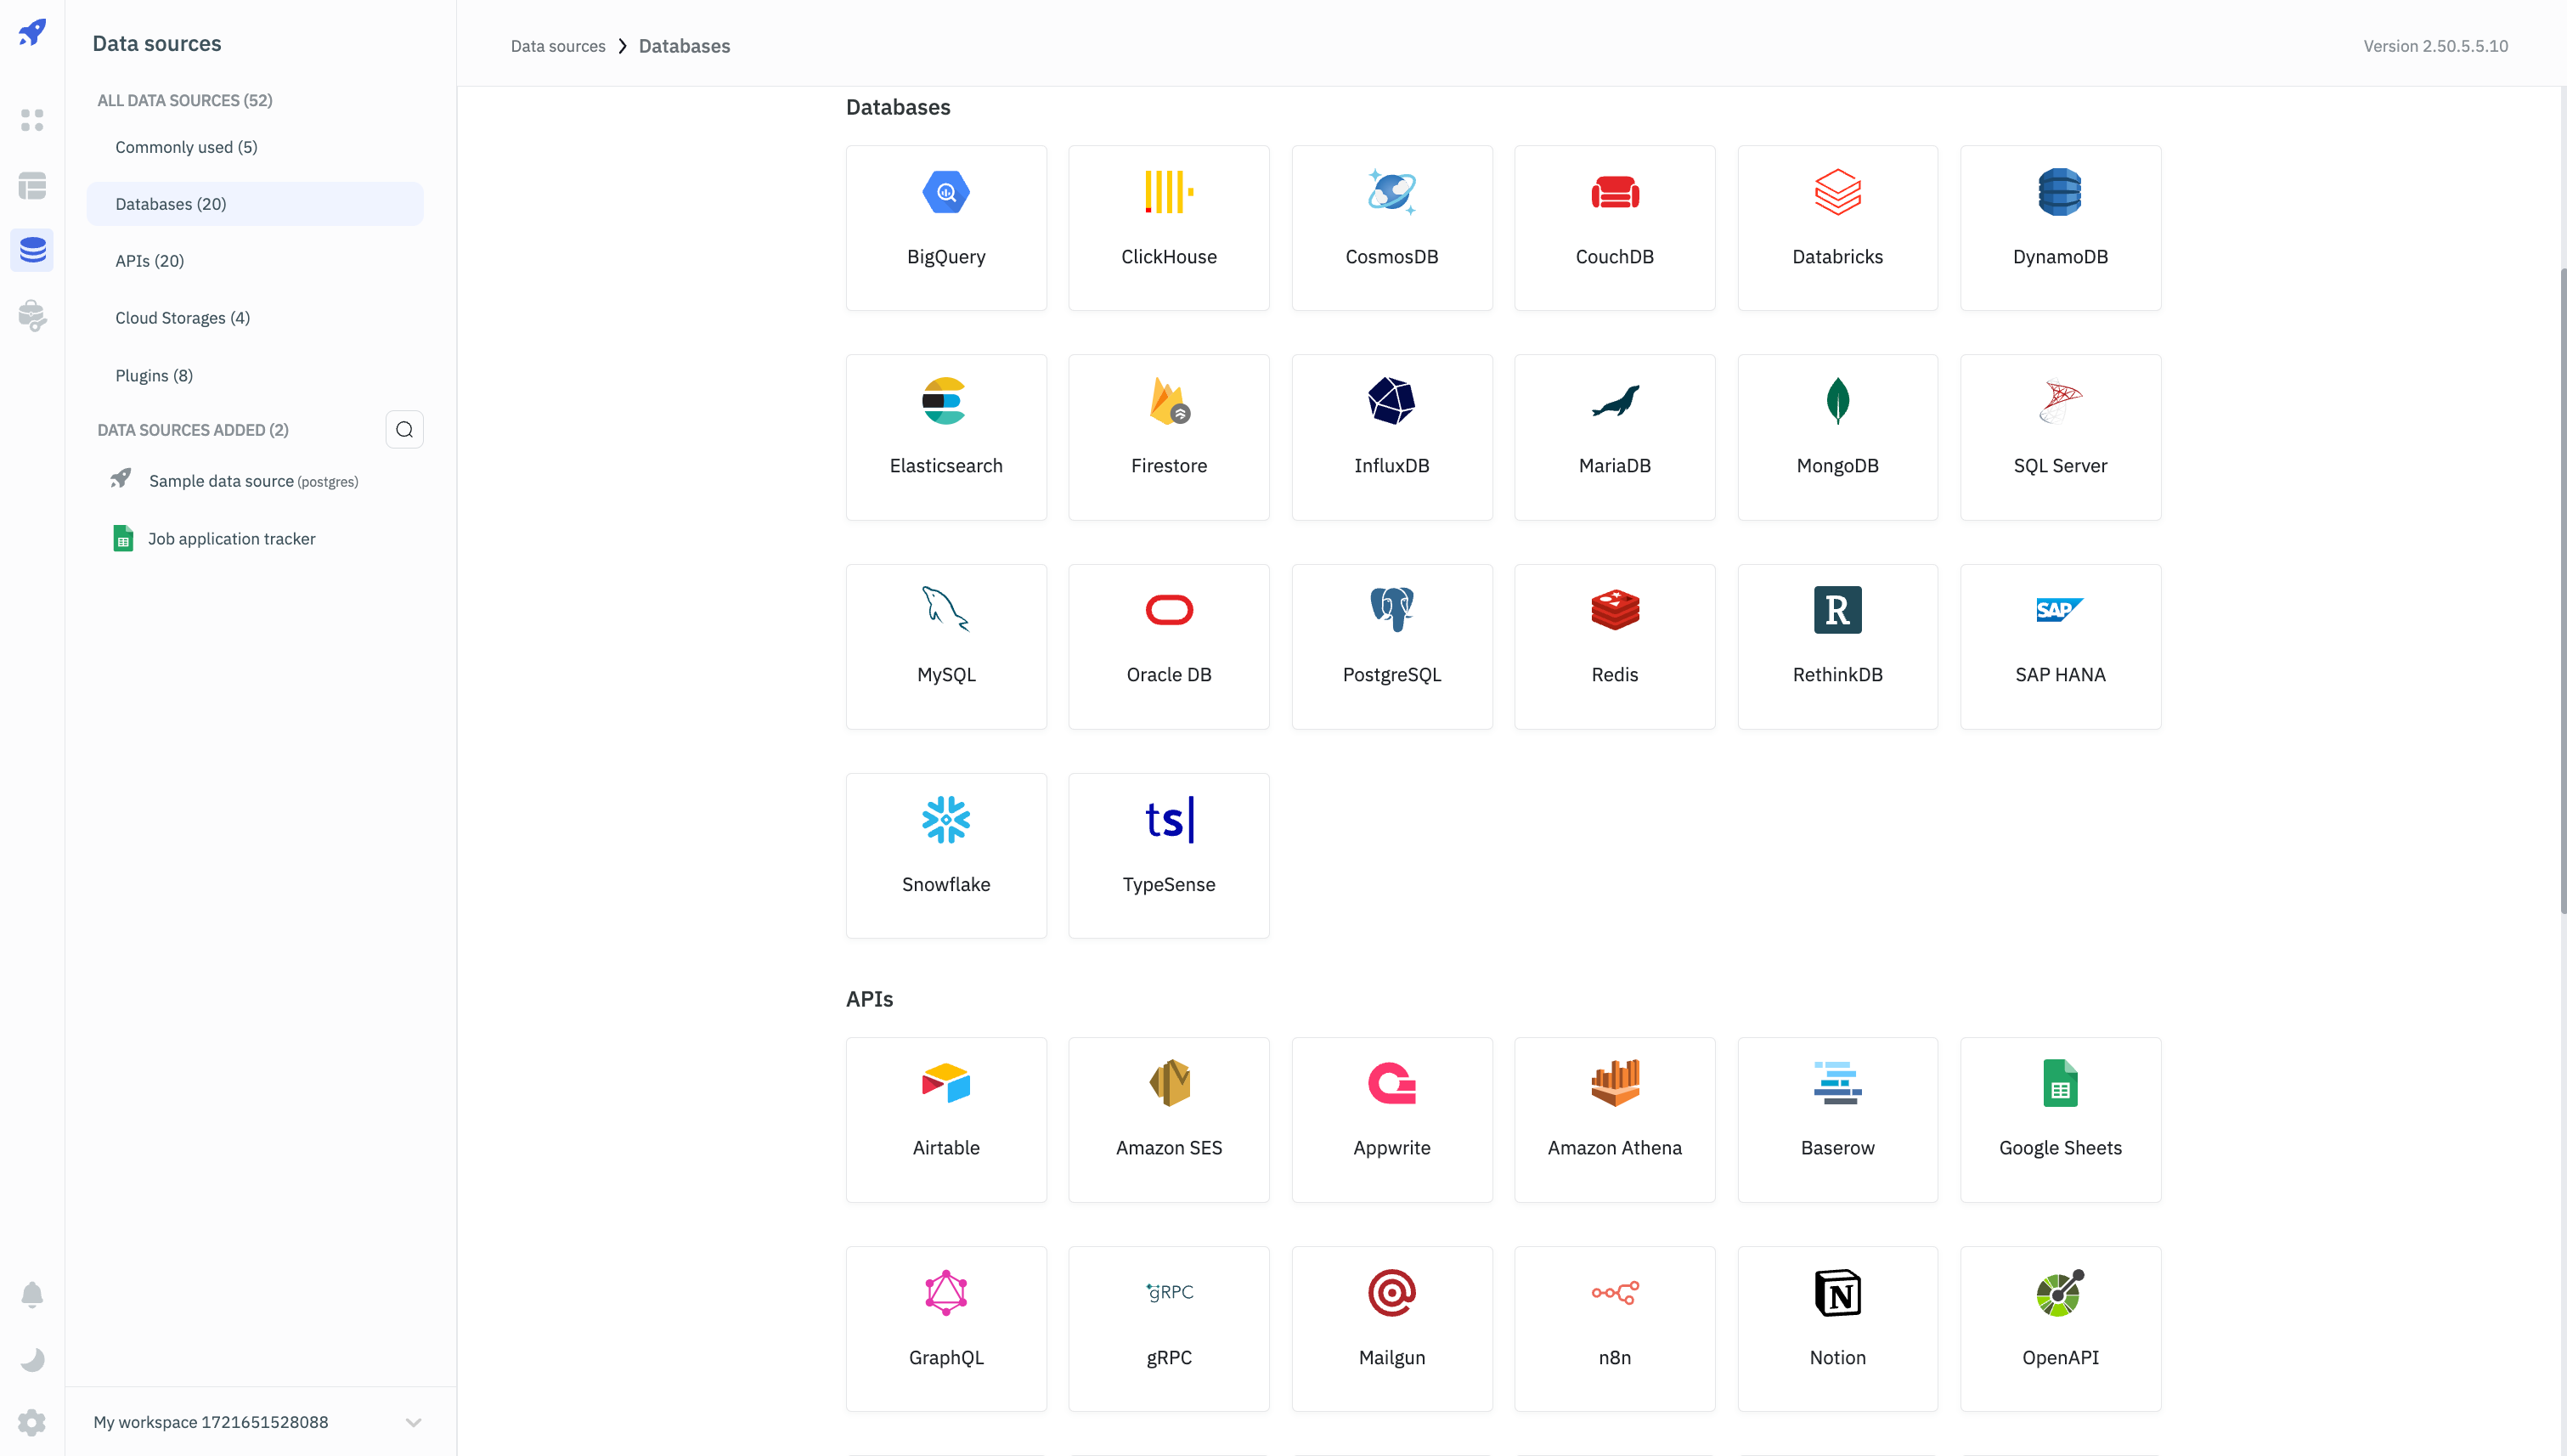Select the MongoDB database card
Screen dimensions: 2567x1456
[1838, 437]
